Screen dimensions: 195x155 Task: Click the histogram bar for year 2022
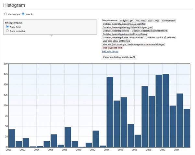[165, 110]
